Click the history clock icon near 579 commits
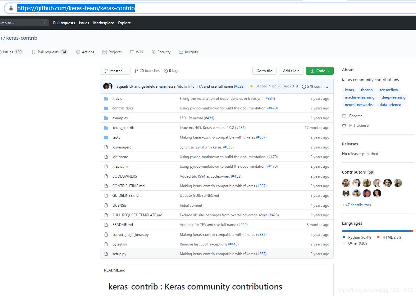Image resolution: width=416 pixels, height=296 pixels. point(304,86)
